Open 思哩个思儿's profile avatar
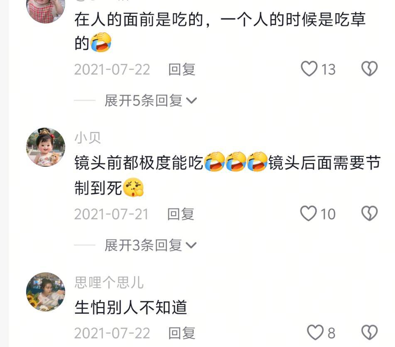The width and height of the screenshot is (395, 347). pyautogui.click(x=46, y=292)
